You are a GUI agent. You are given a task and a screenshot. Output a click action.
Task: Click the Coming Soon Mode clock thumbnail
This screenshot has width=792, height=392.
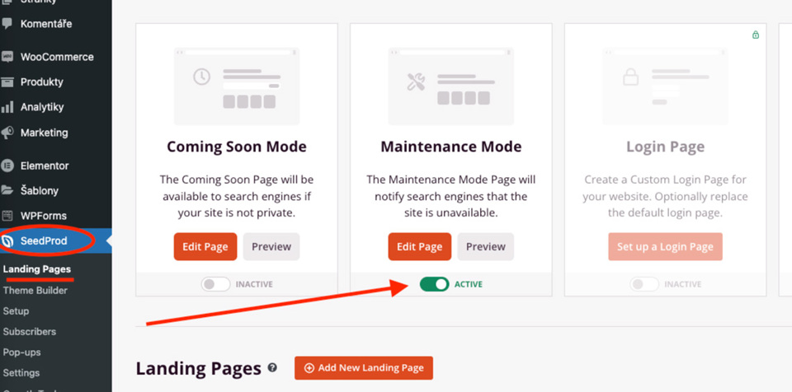coord(237,86)
